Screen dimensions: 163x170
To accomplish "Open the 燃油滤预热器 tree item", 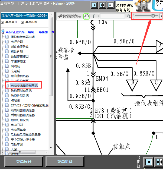I will click(20, 76).
